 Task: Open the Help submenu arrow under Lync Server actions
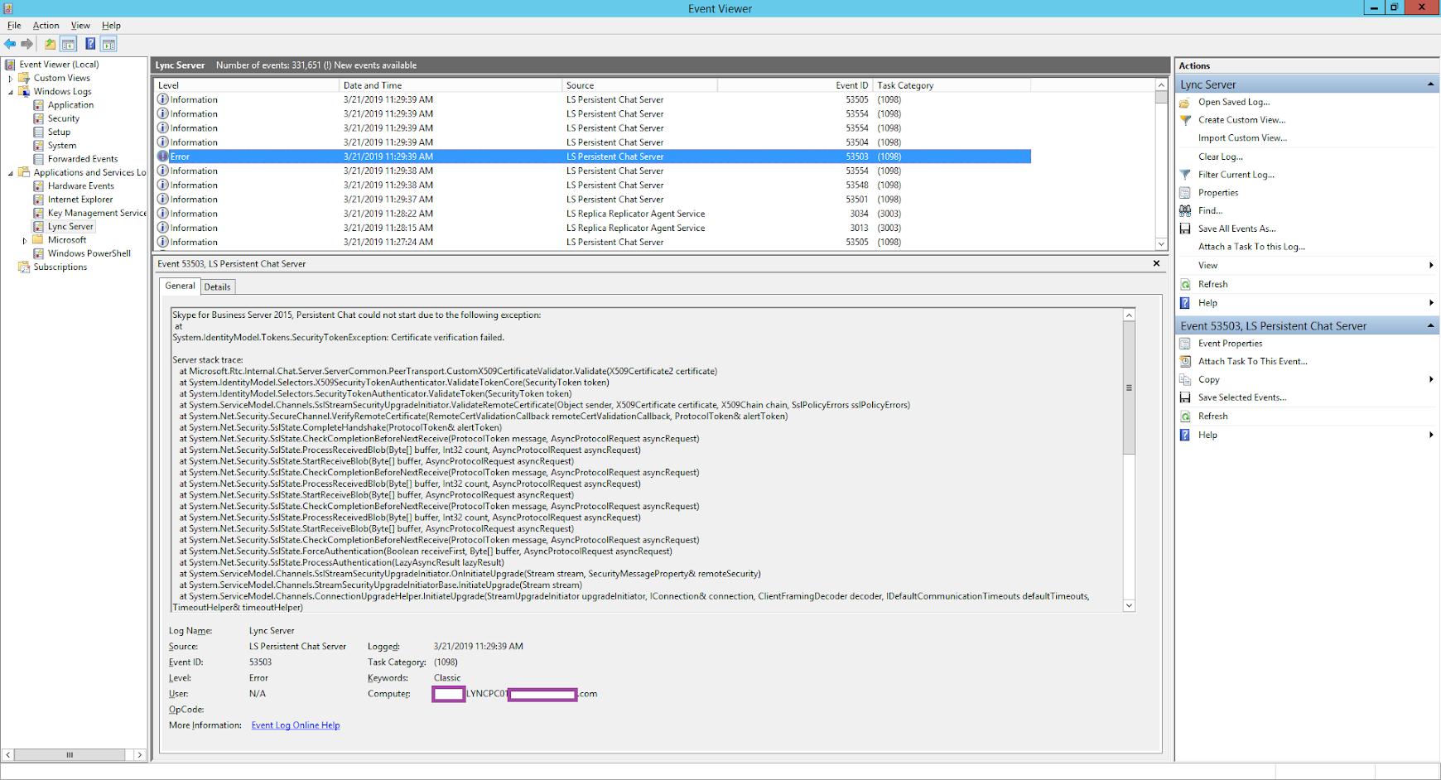pyautogui.click(x=1431, y=303)
